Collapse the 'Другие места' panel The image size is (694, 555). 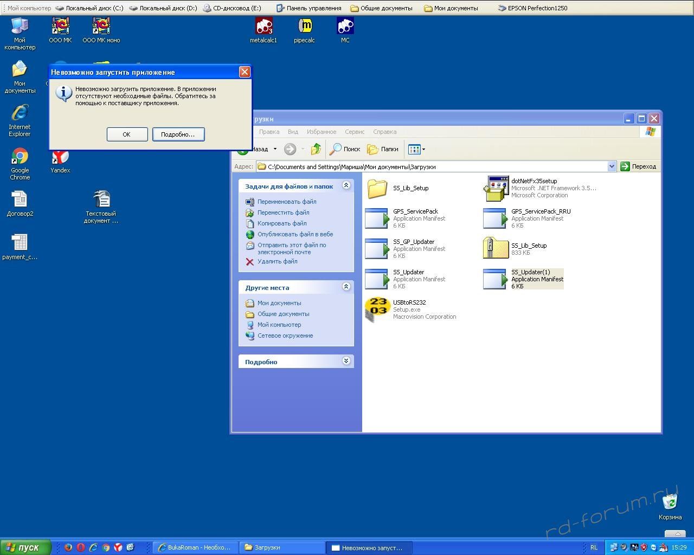tap(346, 287)
